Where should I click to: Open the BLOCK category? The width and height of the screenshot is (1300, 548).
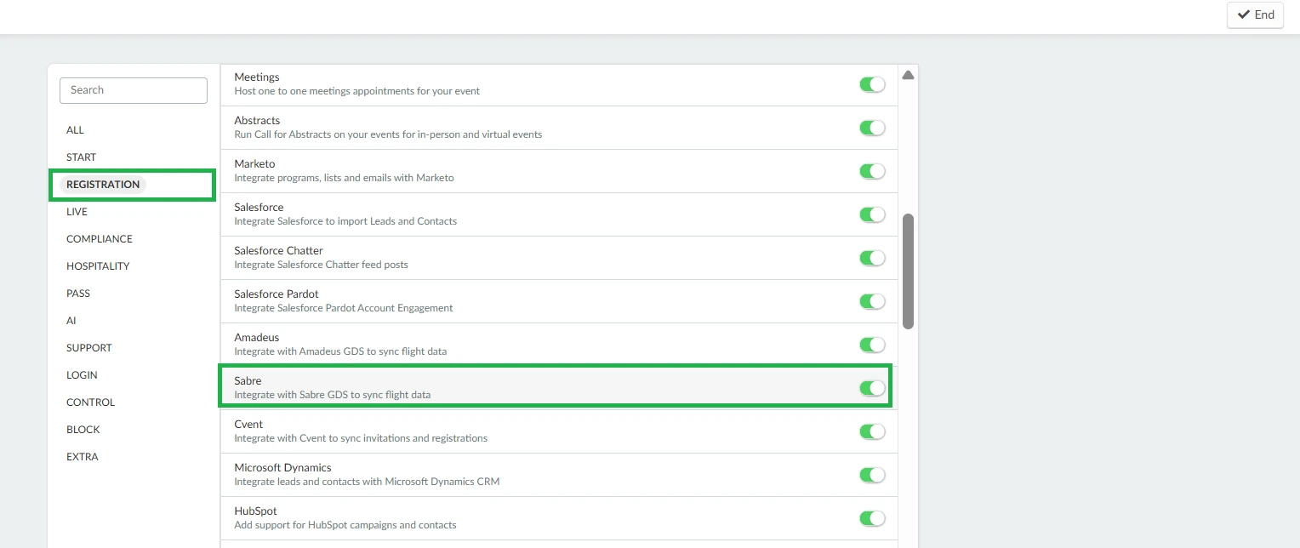click(x=83, y=430)
